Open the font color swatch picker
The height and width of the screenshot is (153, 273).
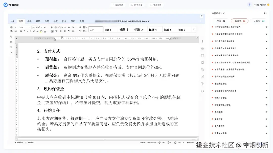pyautogui.click(x=45, y=31)
